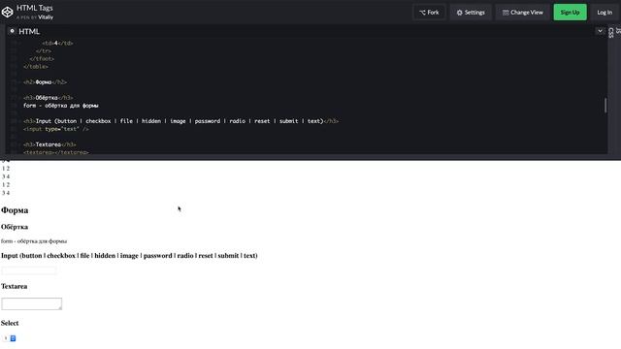Click the 'Форма' heading in the preview
This screenshot has height=349, width=621.
[15, 210]
